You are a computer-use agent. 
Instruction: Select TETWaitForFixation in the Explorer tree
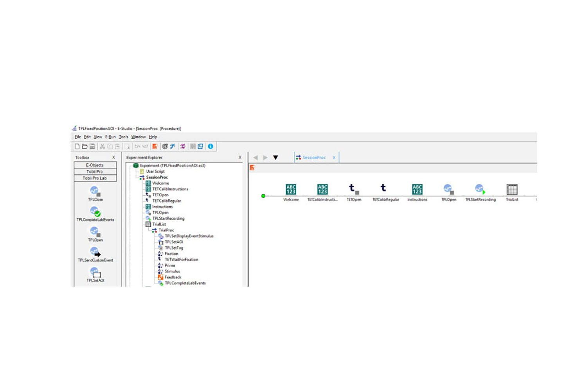tap(178, 260)
